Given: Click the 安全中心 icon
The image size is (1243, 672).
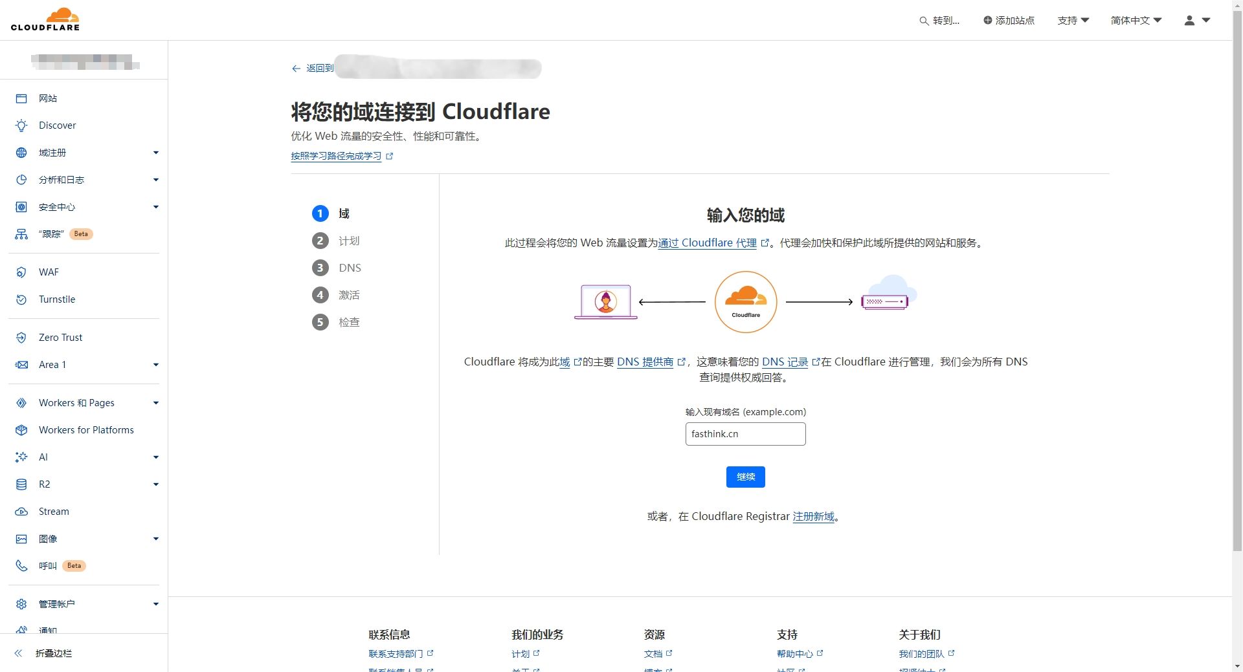Looking at the screenshot, I should [x=21, y=207].
